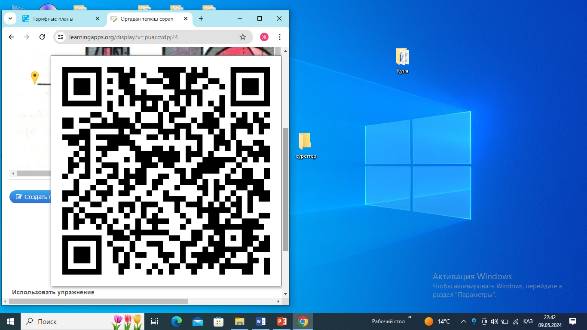The height and width of the screenshot is (330, 587).
Task: Open a new browser tab
Action: point(201,19)
